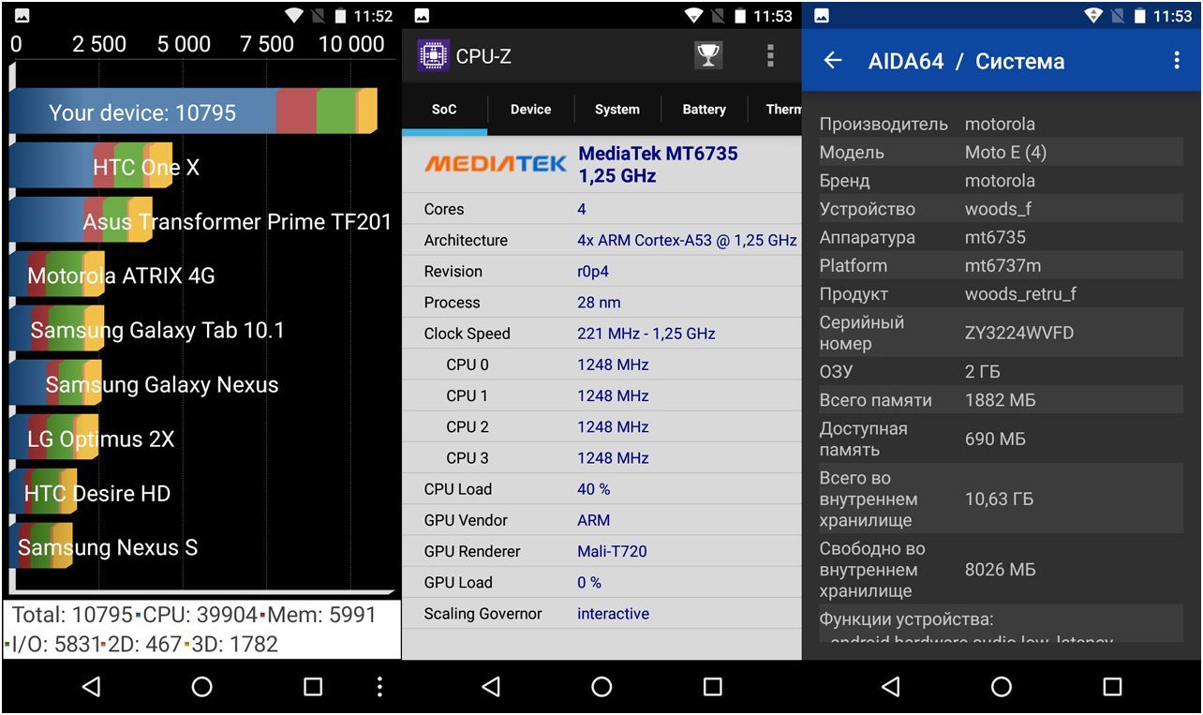Open the AIDA64 three-dot overflow menu
Screen dimensions: 1203x715
click(1177, 61)
